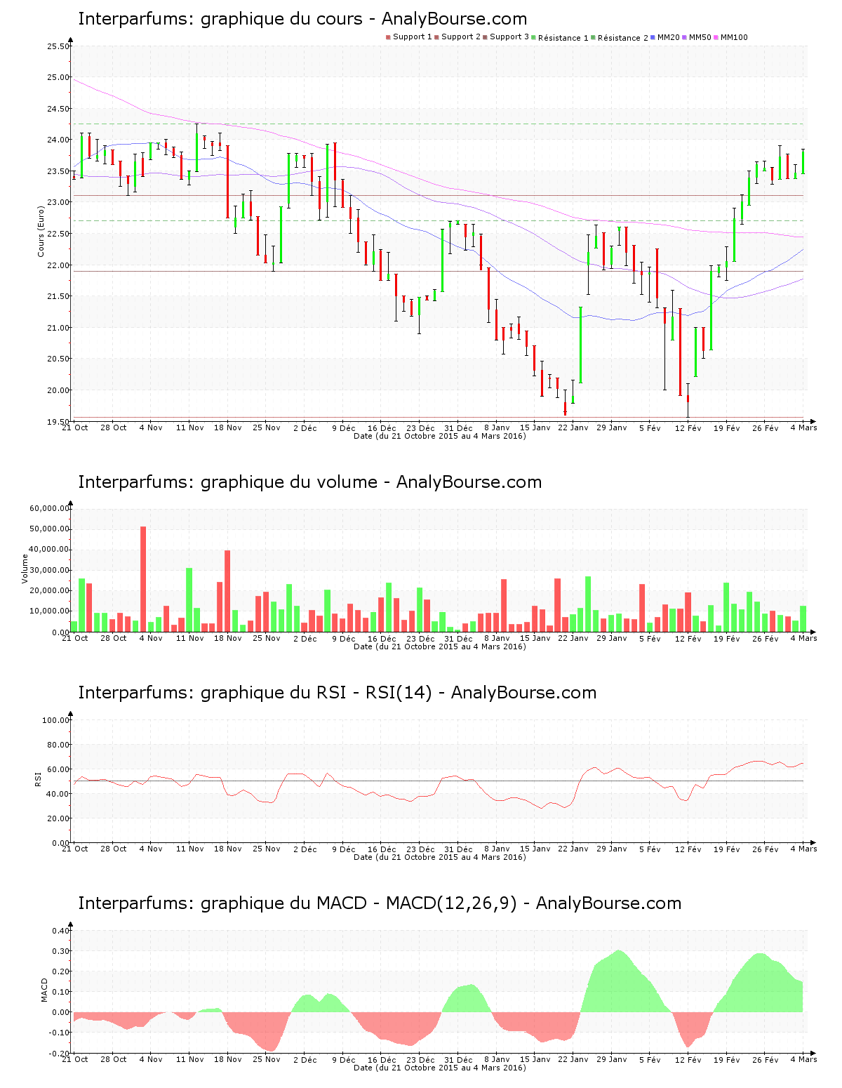Select the 'MM100' legend label

[735, 37]
